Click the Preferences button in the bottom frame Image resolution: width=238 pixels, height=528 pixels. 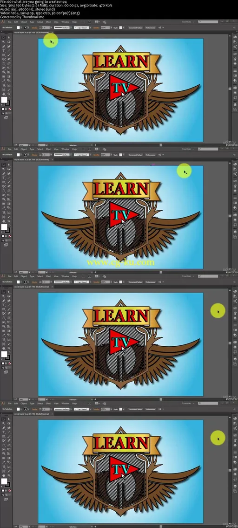pos(151,409)
